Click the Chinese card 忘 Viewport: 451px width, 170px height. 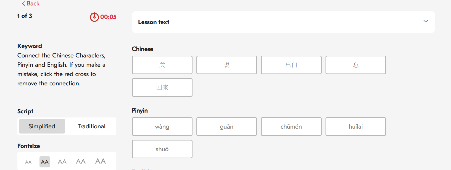coord(356,65)
